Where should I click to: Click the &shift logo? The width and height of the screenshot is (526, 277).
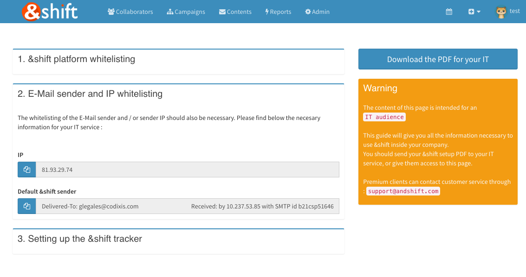point(50,12)
